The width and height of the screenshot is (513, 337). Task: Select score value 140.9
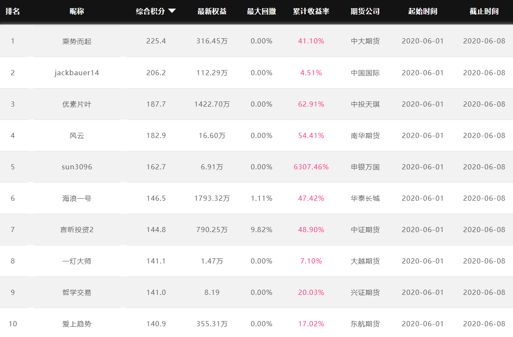(156, 324)
